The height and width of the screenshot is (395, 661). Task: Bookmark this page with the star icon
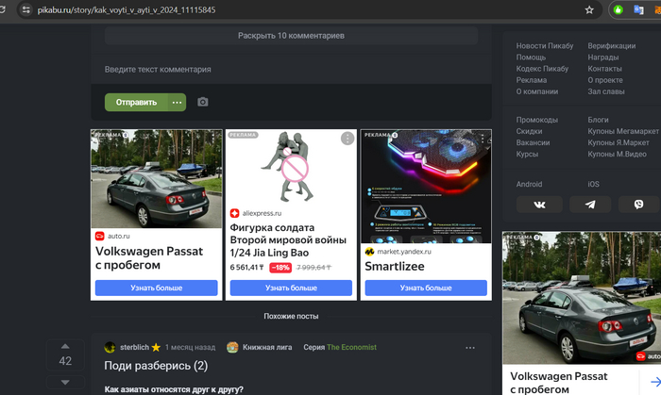click(589, 9)
